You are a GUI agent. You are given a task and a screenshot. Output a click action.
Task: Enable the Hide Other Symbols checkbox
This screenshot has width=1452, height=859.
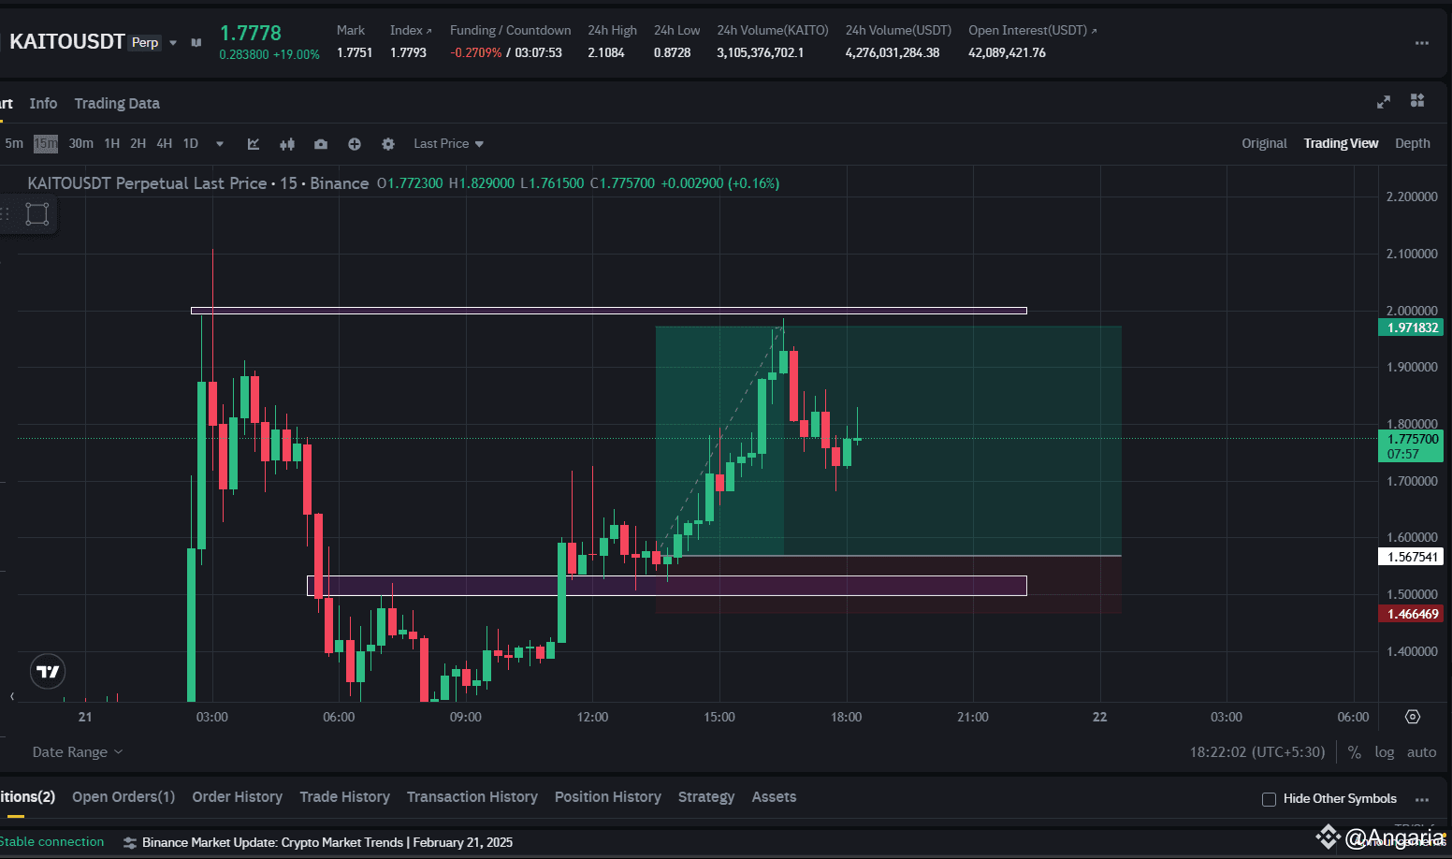pos(1269,799)
